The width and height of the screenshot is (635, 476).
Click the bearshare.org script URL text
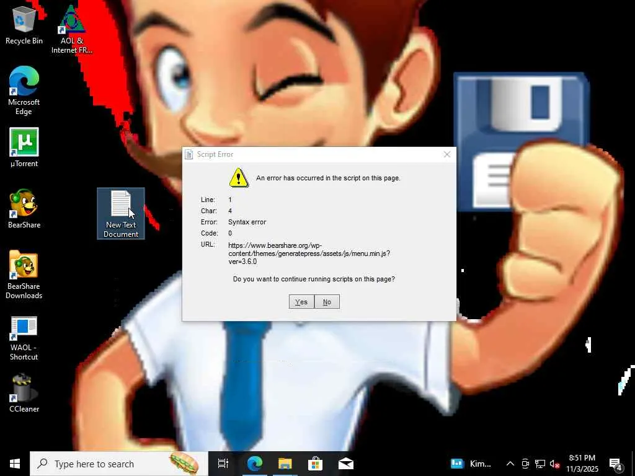tap(309, 253)
